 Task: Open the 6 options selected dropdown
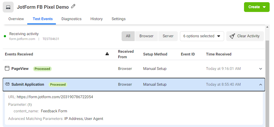pos(202,36)
